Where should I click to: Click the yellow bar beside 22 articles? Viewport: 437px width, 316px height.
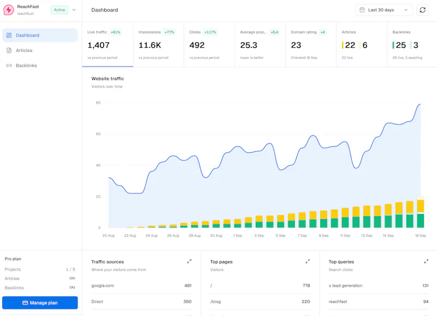342,45
